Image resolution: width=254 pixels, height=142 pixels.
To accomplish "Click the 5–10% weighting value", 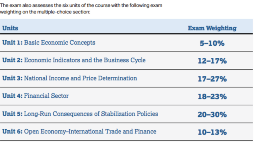I will [x=212, y=43].
